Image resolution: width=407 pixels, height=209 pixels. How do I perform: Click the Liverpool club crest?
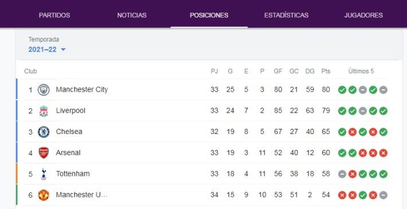(44, 111)
